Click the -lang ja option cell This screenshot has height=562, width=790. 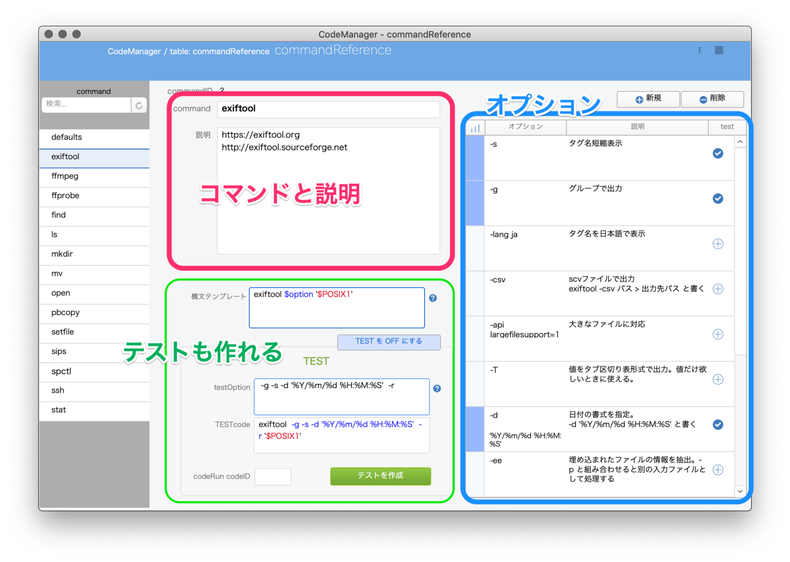525,248
